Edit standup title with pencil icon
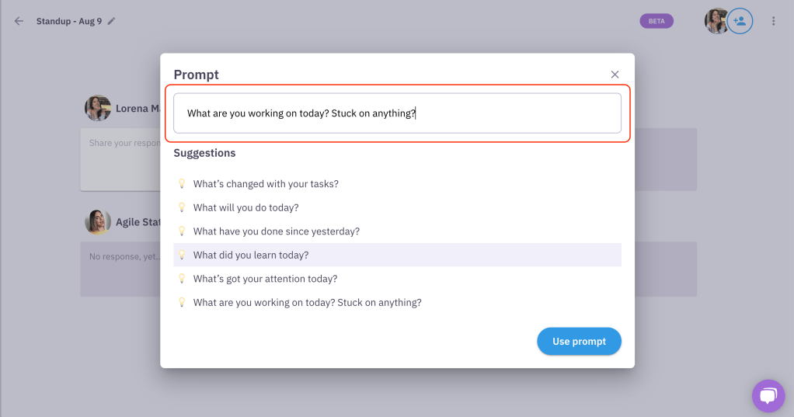Image resolution: width=794 pixels, height=417 pixels. click(x=111, y=21)
